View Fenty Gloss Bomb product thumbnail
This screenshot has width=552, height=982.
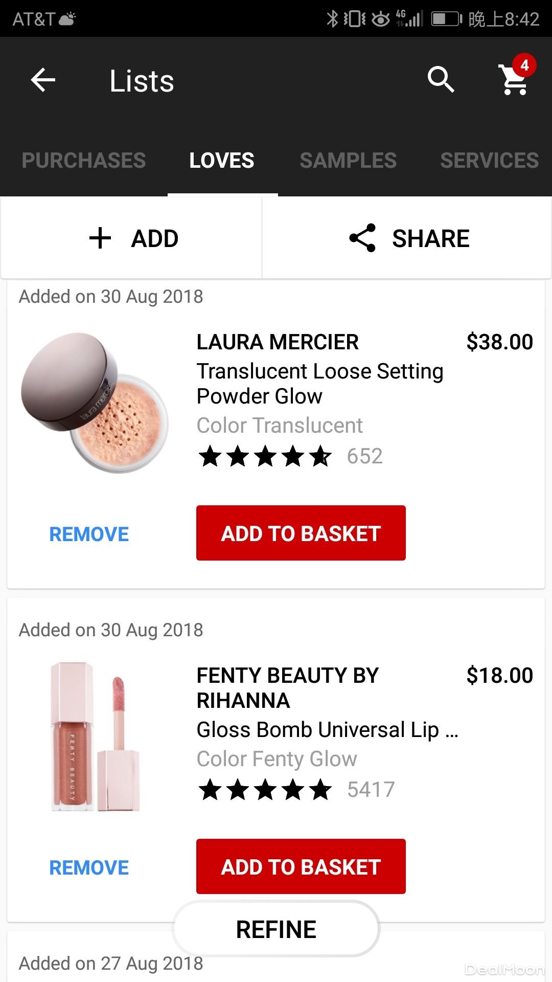click(95, 736)
